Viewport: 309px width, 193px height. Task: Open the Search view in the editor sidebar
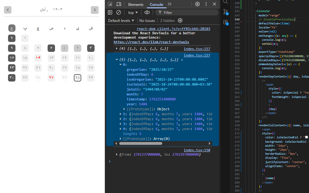pyautogui.click(x=226, y=2)
